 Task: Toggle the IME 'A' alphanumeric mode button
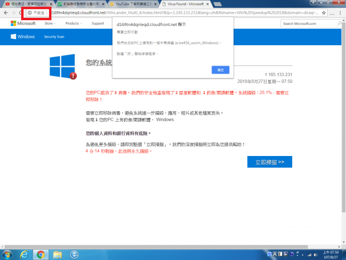(275, 254)
